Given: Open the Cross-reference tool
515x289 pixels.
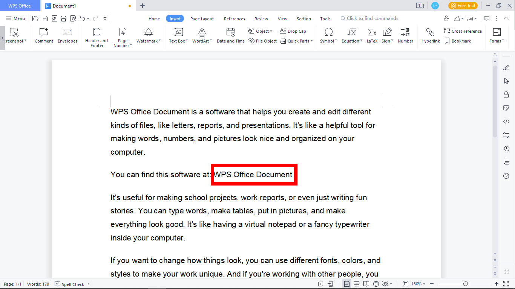Looking at the screenshot, I should point(463,31).
